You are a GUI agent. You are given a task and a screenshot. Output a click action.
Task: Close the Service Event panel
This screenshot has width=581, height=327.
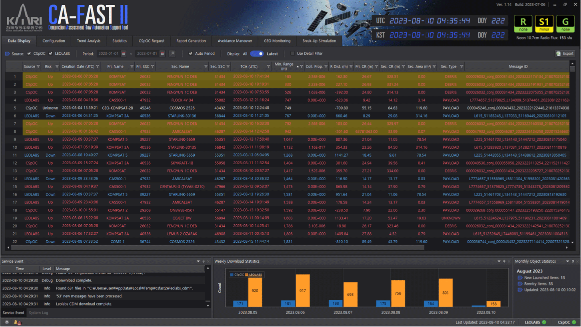pyautogui.click(x=208, y=261)
